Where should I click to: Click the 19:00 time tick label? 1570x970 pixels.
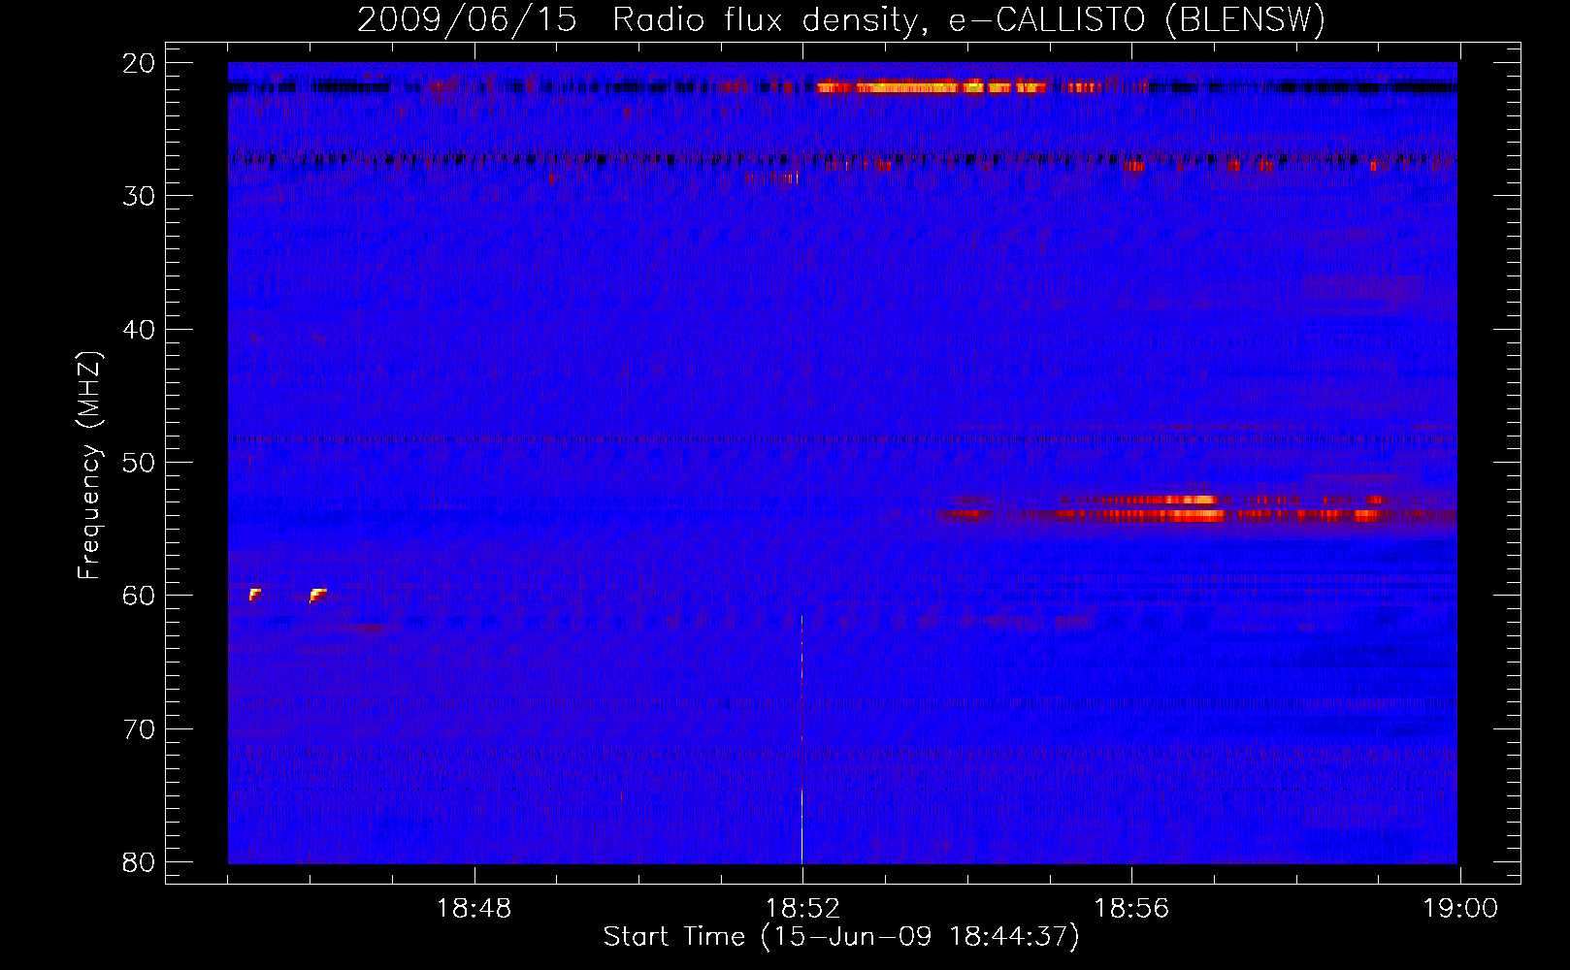click(x=1460, y=909)
